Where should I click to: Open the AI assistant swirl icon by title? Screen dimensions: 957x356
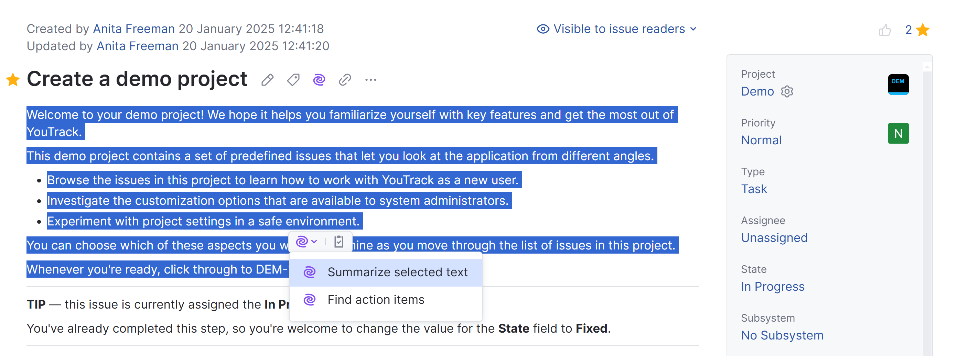[319, 80]
